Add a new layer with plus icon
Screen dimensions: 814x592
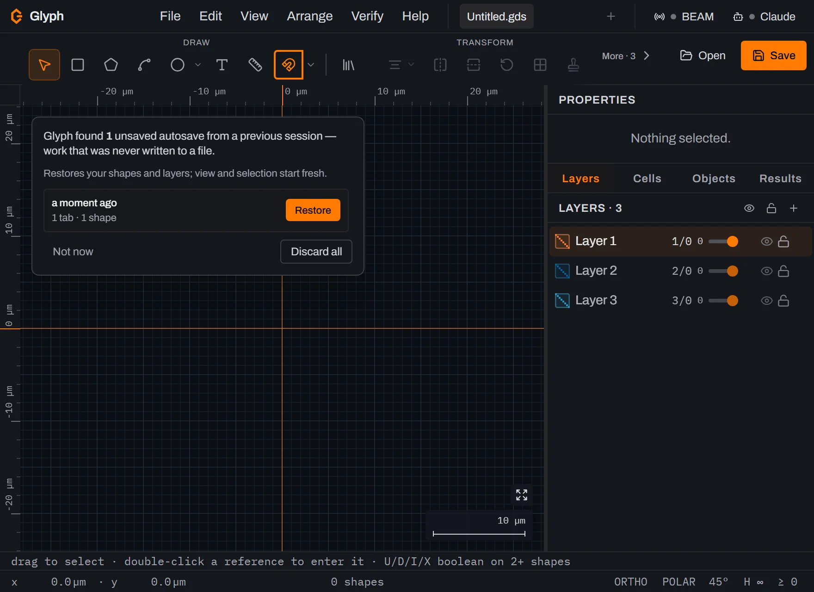coord(794,208)
